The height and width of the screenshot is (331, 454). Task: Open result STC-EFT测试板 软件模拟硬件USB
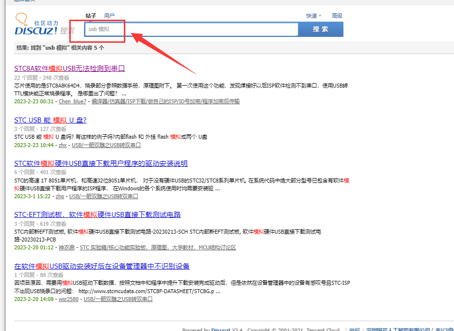(98, 214)
